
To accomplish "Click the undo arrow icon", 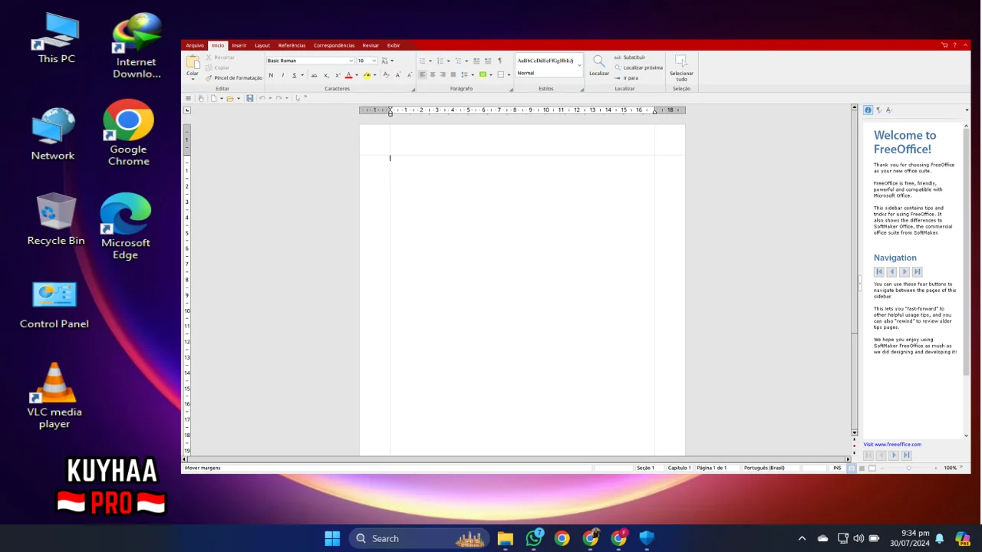I will [262, 98].
